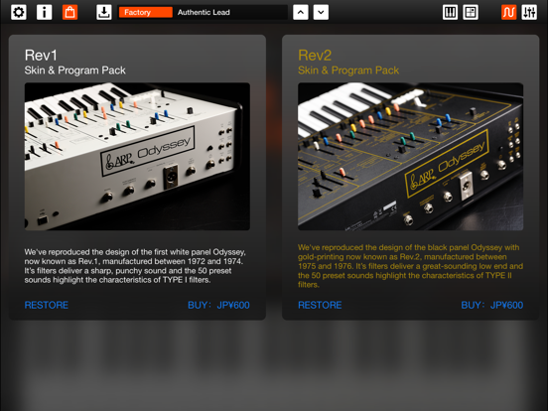Select the Rev2 Skin & Program Pack title
The image size is (548, 411).
(x=348, y=63)
